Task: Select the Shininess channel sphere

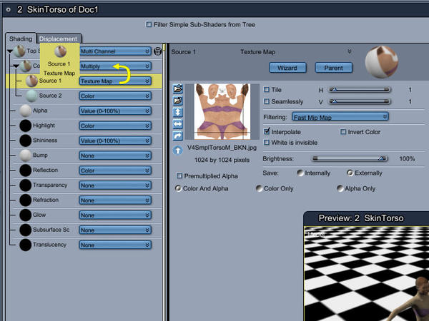Action: pyautogui.click(x=26, y=141)
